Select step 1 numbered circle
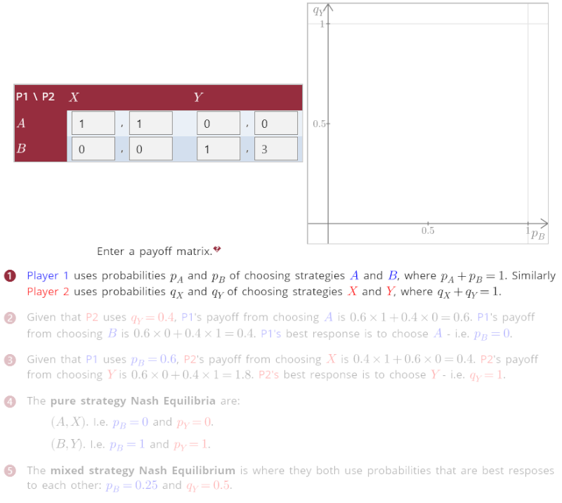This screenshot has height=503, width=562. pos(10,276)
